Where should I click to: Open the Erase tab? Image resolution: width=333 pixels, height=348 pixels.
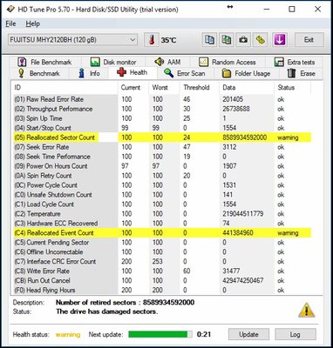coord(301,73)
